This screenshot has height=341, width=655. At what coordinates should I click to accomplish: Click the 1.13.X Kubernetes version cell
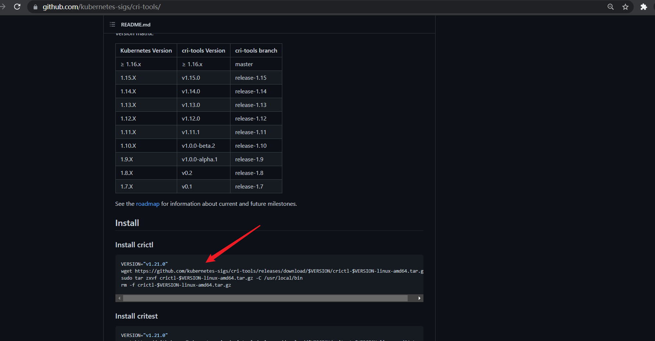click(146, 105)
